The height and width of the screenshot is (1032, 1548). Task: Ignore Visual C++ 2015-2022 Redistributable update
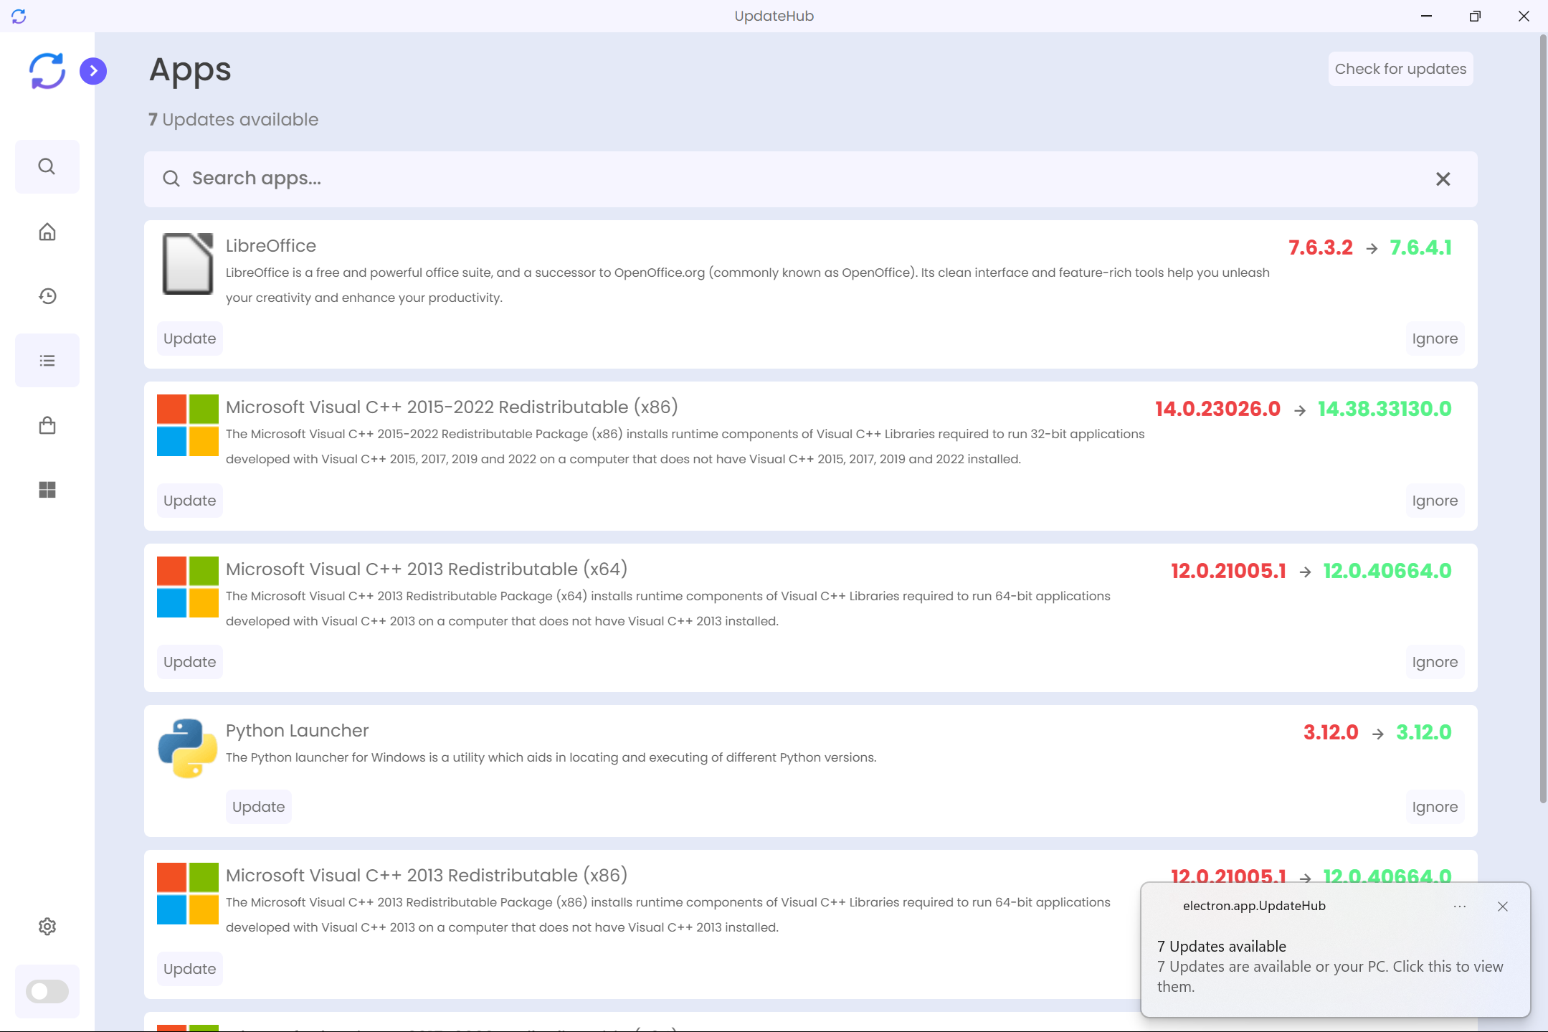pyautogui.click(x=1434, y=501)
